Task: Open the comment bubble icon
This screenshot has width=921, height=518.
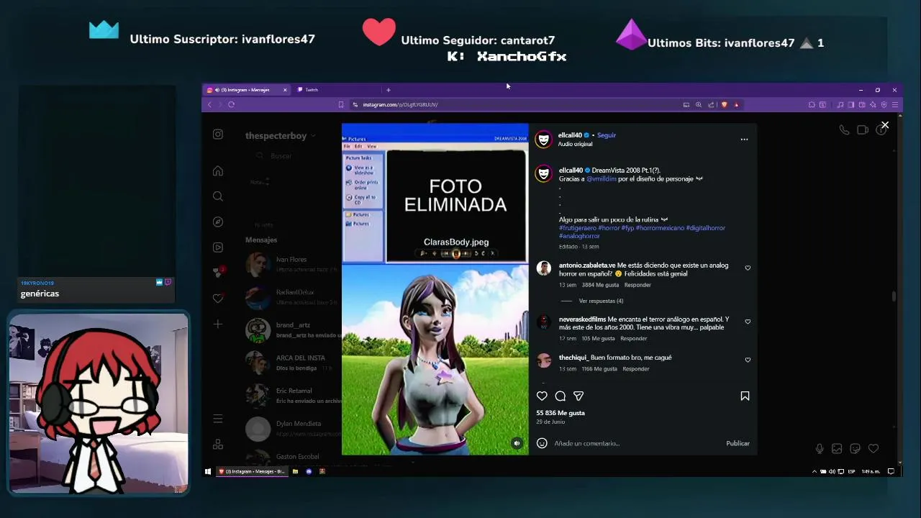Action: click(x=561, y=396)
